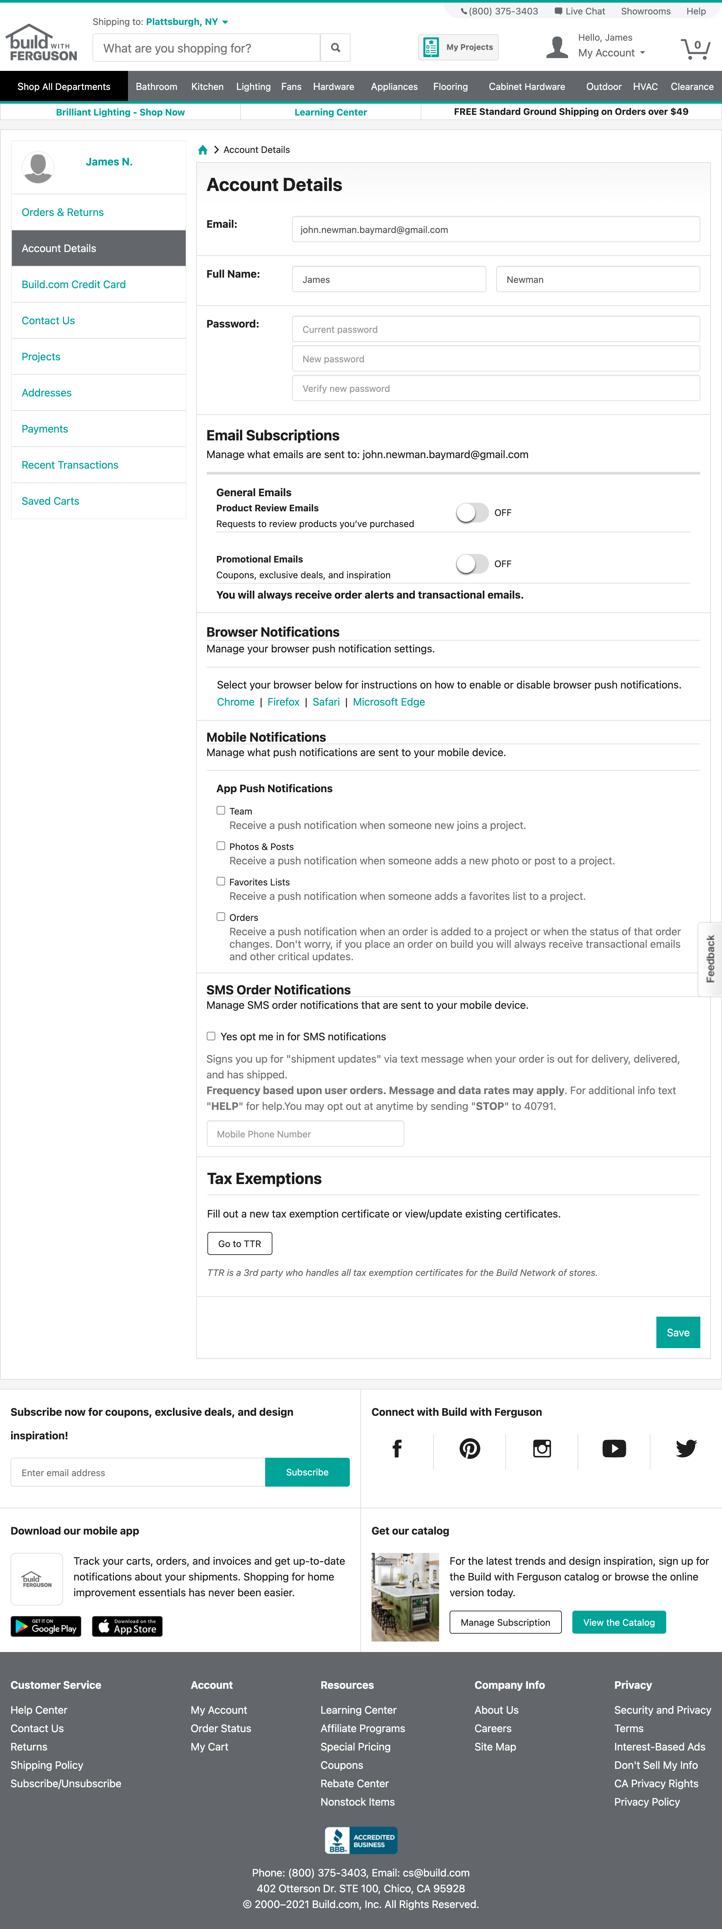The height and width of the screenshot is (1929, 722).
Task: Open Shop All Departments menu
Action: [x=64, y=86]
